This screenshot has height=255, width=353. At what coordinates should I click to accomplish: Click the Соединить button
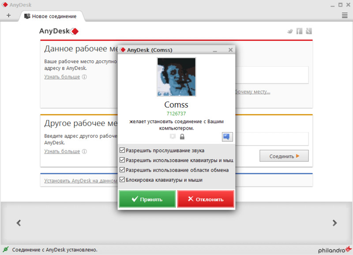[x=284, y=156]
